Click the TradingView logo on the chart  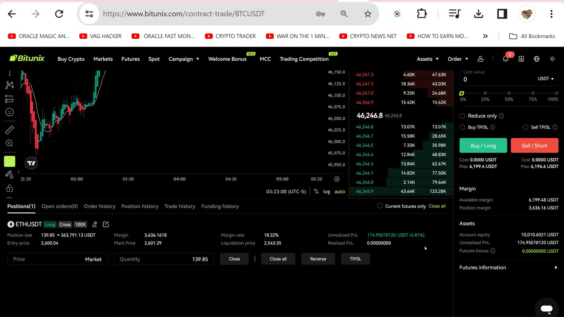[x=31, y=163]
